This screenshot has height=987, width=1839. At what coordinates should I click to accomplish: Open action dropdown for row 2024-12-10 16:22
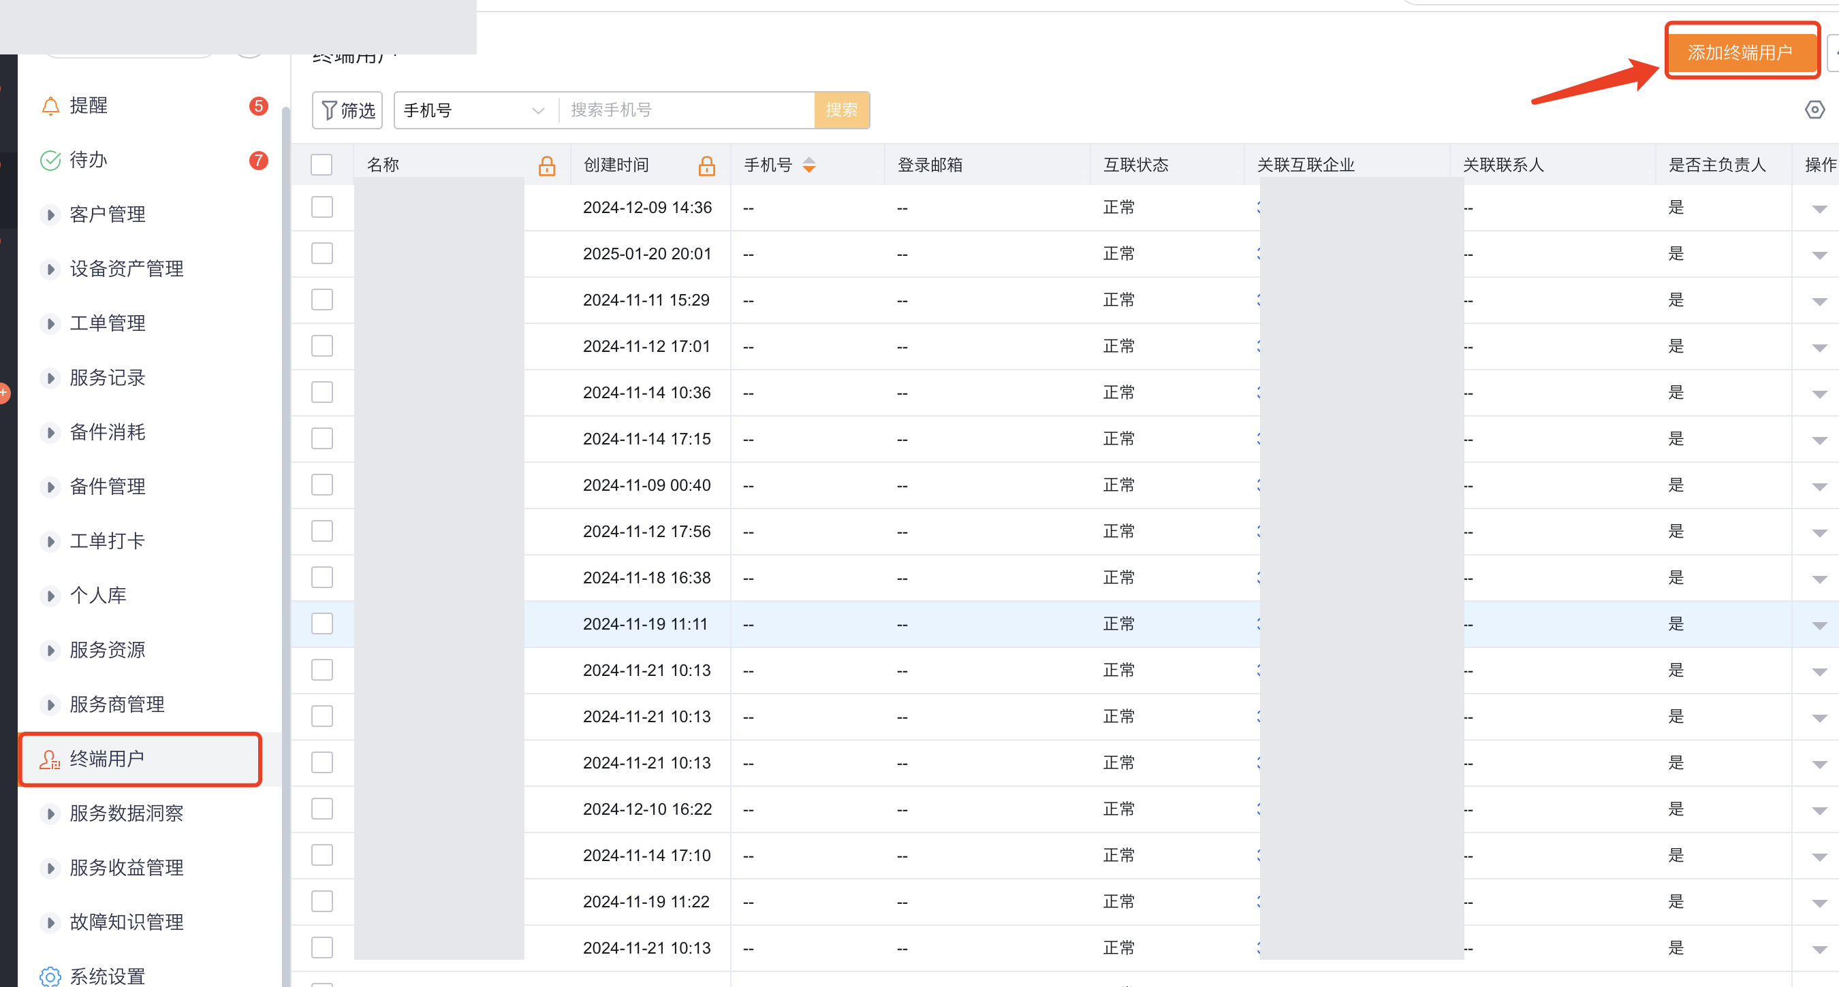point(1819,811)
